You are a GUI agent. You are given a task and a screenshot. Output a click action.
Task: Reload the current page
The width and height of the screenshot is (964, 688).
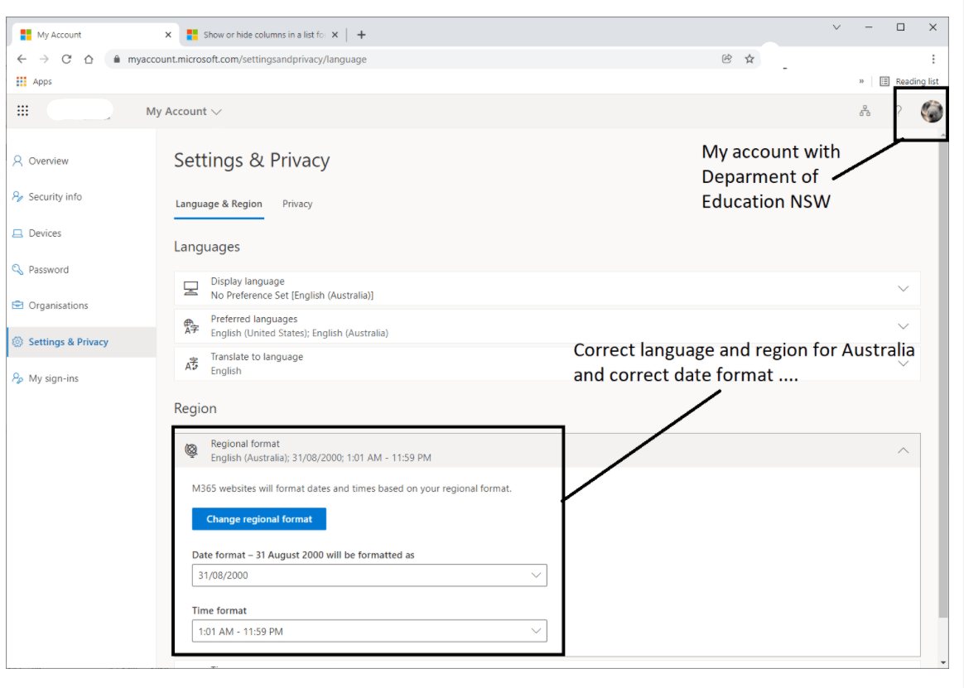pyautogui.click(x=66, y=59)
